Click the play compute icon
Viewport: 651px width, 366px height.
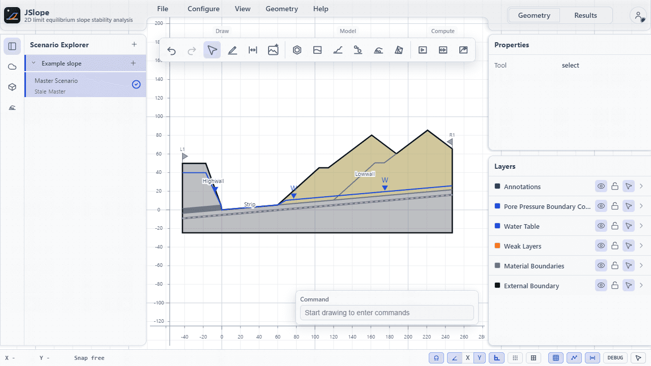point(423,50)
